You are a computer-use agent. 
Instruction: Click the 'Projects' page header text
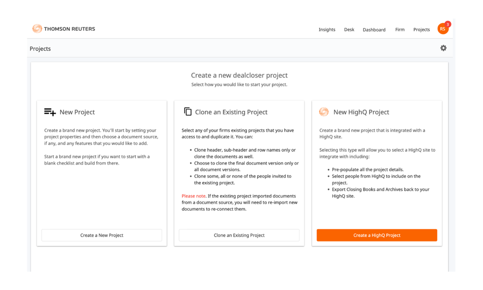[40, 49]
